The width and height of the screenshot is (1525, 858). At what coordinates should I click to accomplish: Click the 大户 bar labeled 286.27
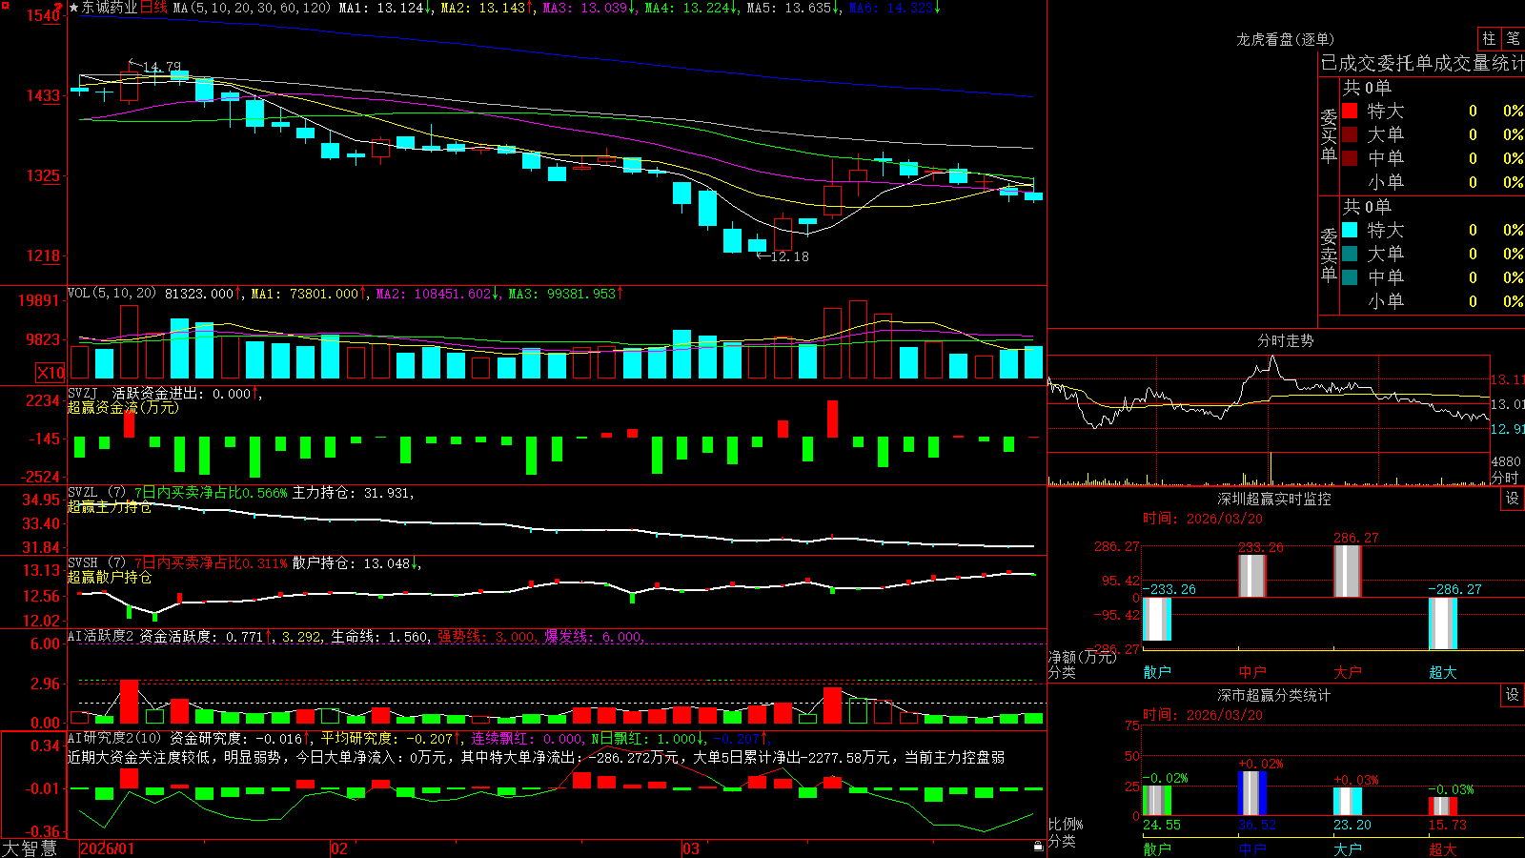1347,571
